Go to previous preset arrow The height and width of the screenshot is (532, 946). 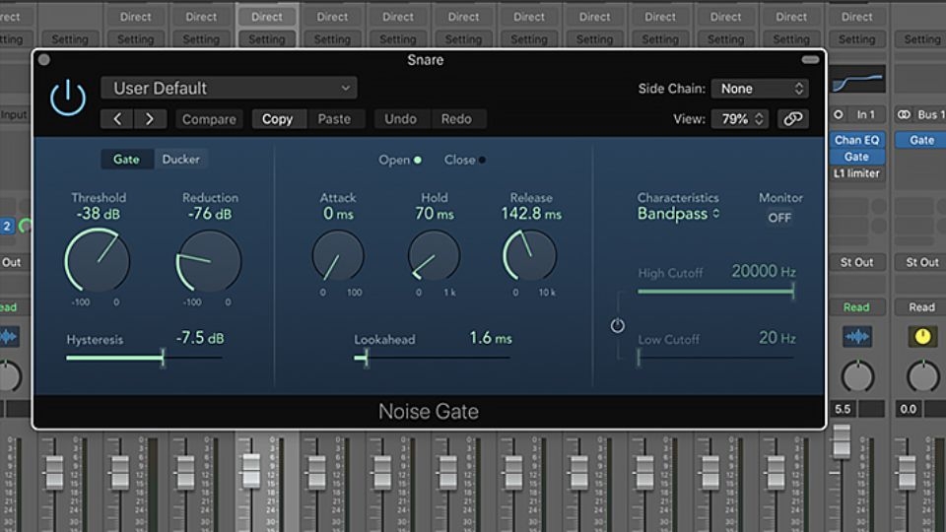tap(117, 119)
